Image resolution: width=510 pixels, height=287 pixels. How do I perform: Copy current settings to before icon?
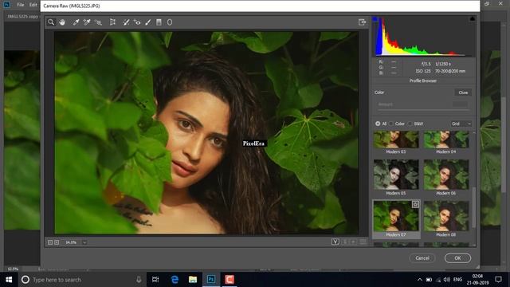354,242
